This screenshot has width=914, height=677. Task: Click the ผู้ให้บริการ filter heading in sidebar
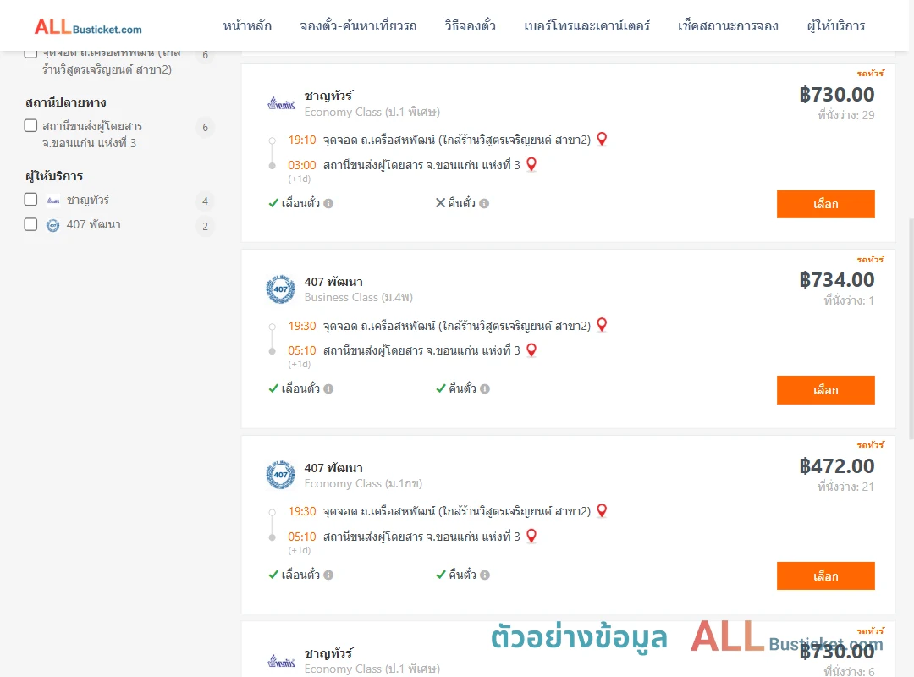(54, 176)
